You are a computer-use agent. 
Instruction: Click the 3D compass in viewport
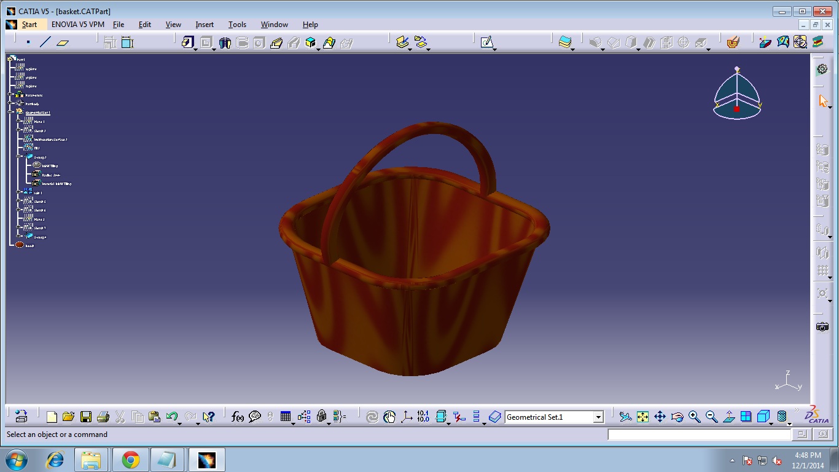[x=737, y=93]
